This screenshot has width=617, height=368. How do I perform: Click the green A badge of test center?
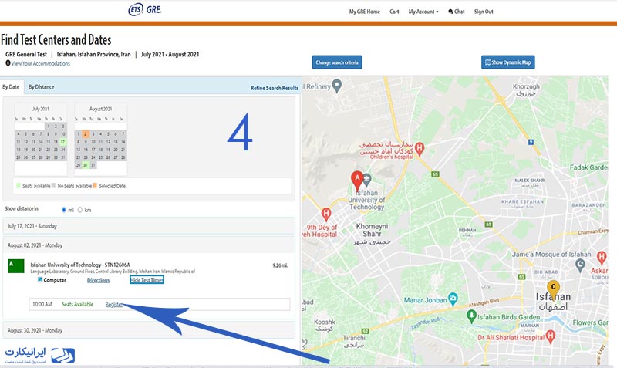tap(16, 266)
